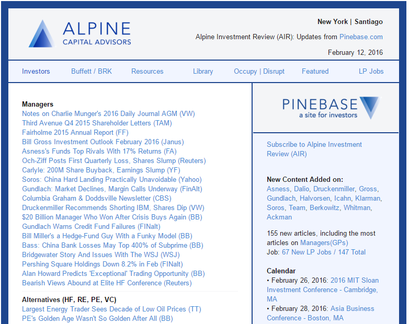This screenshot has height=324, width=409.
Task: Click the New York | Santiago text
Action: point(350,21)
